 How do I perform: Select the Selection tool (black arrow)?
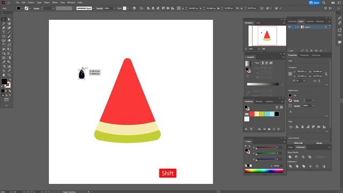click(x=4, y=19)
